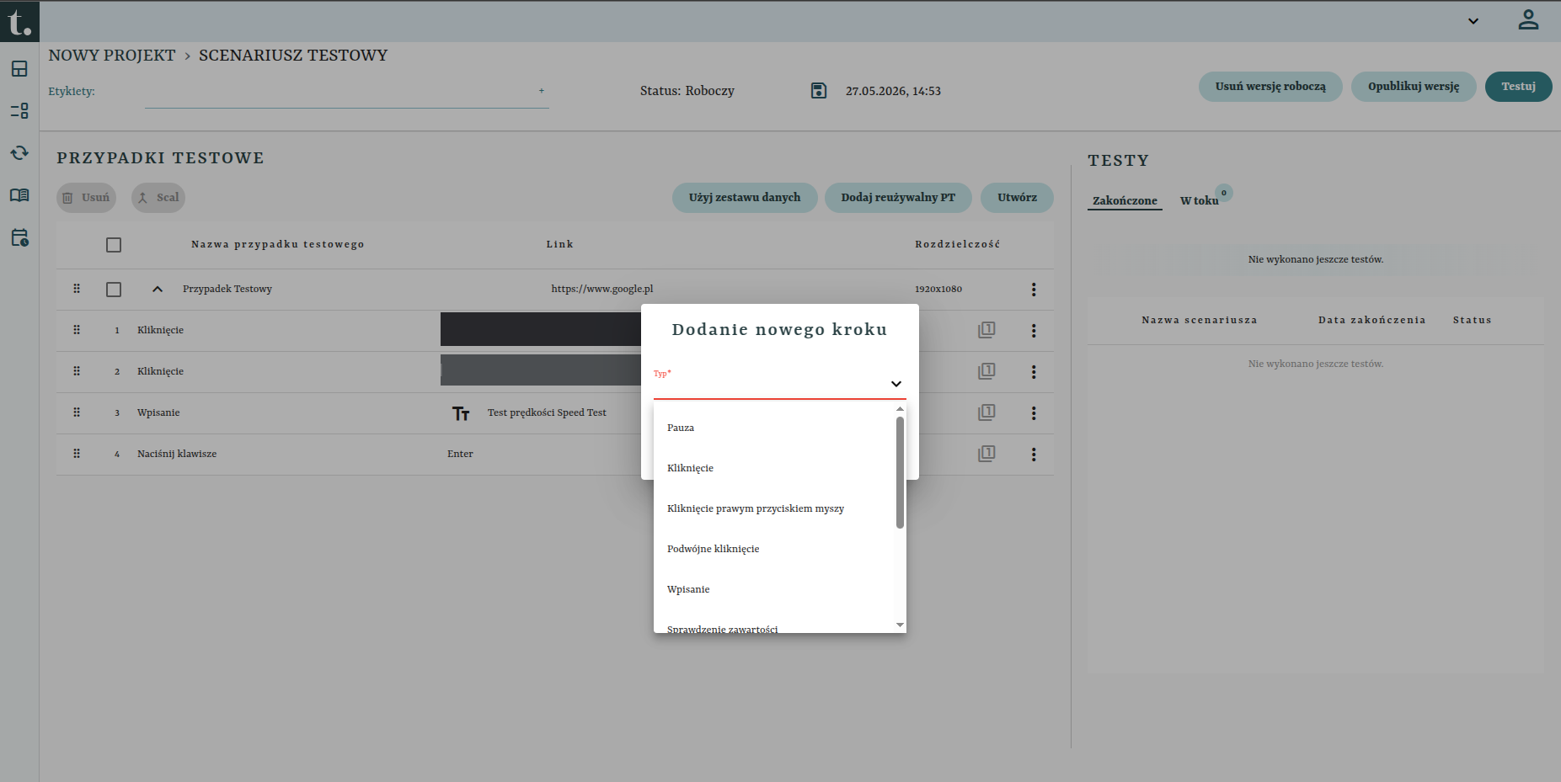Click duplicate icon of step 2
Viewport: 1561px width, 782px height.
(986, 371)
